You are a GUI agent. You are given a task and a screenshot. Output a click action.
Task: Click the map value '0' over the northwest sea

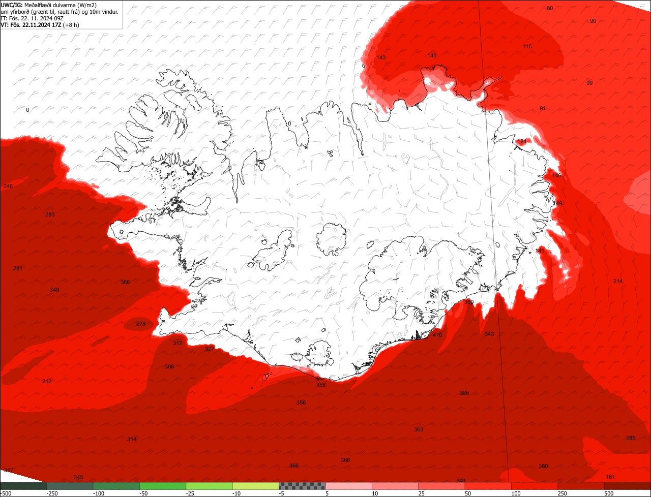pyautogui.click(x=27, y=110)
